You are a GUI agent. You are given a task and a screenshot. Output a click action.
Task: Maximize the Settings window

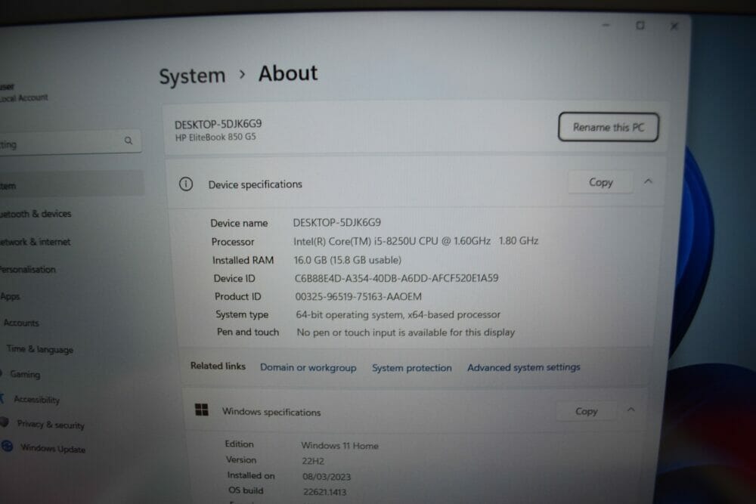[x=640, y=25]
